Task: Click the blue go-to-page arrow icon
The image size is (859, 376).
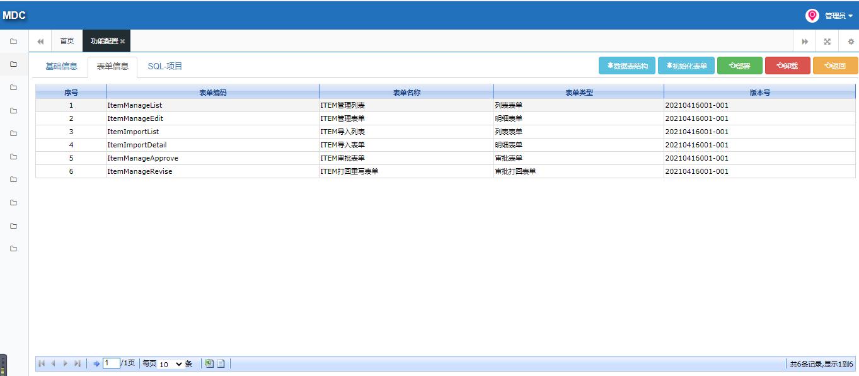Action: pyautogui.click(x=96, y=364)
